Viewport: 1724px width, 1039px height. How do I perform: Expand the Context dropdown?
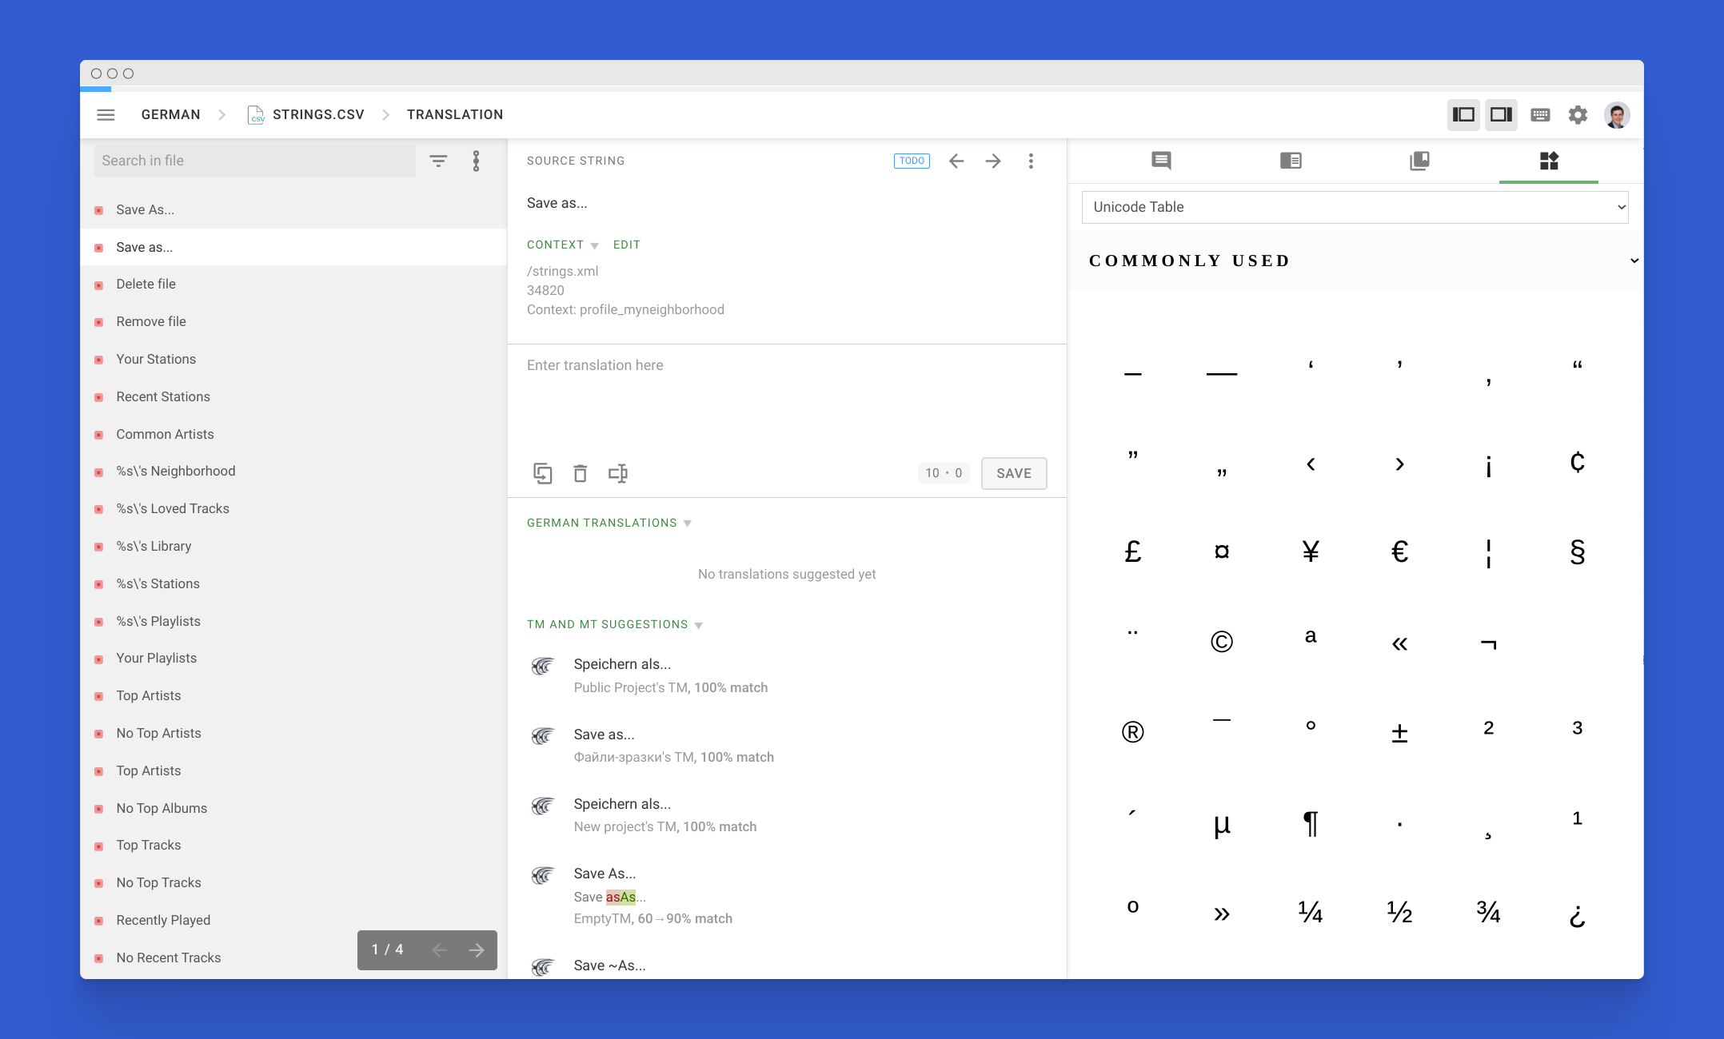(x=562, y=245)
